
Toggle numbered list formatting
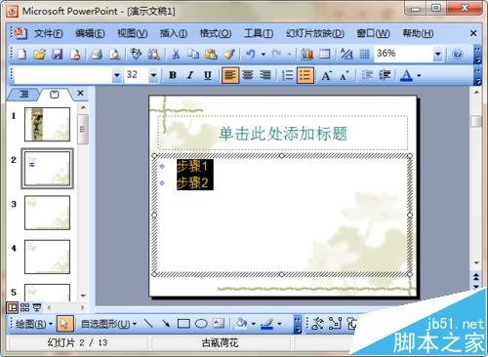pos(288,75)
